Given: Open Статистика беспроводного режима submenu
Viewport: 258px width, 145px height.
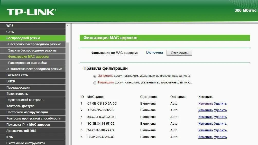Looking at the screenshot, I should click(33, 69).
